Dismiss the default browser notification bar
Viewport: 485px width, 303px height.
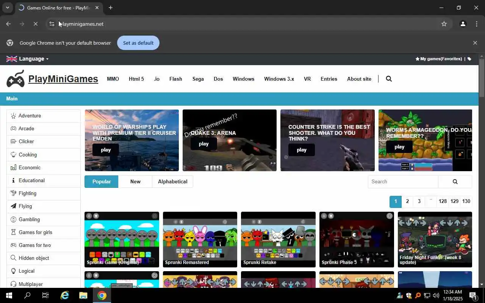[475, 43]
